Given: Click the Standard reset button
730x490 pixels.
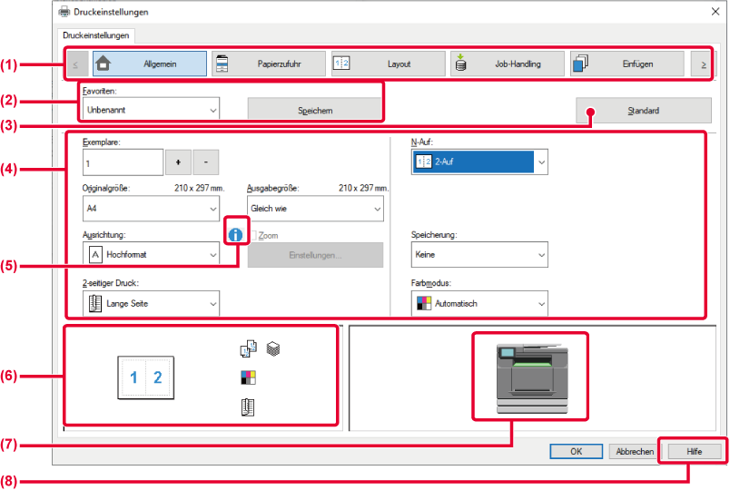Looking at the screenshot, I should click(x=643, y=111).
